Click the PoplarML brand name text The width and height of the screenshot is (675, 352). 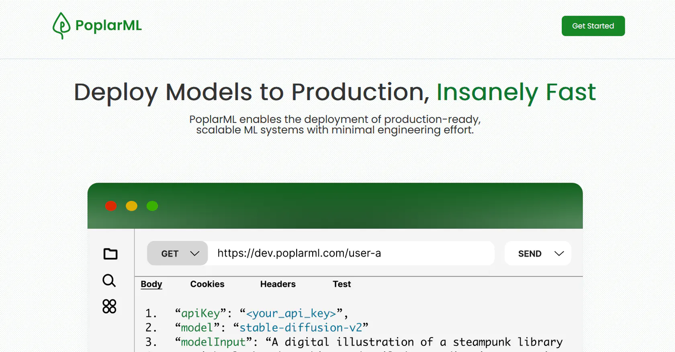click(108, 26)
